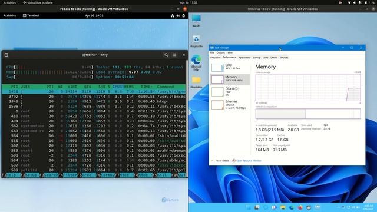This screenshot has height=212, width=377.
Task: Click the host top bar clock Apr 16
Action: (x=188, y=2)
